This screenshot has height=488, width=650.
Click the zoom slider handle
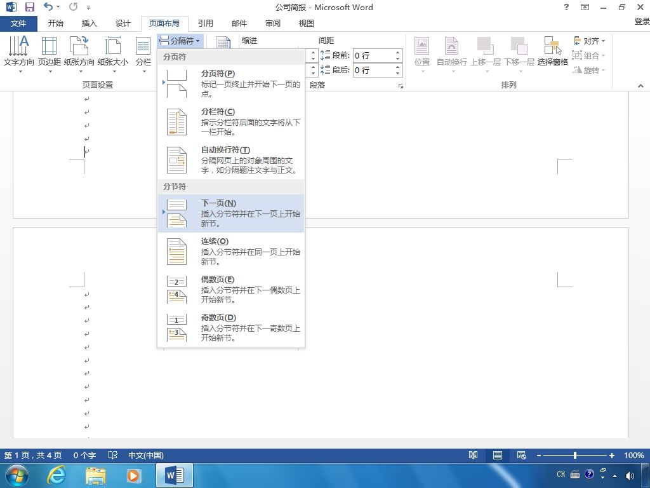[x=575, y=455]
